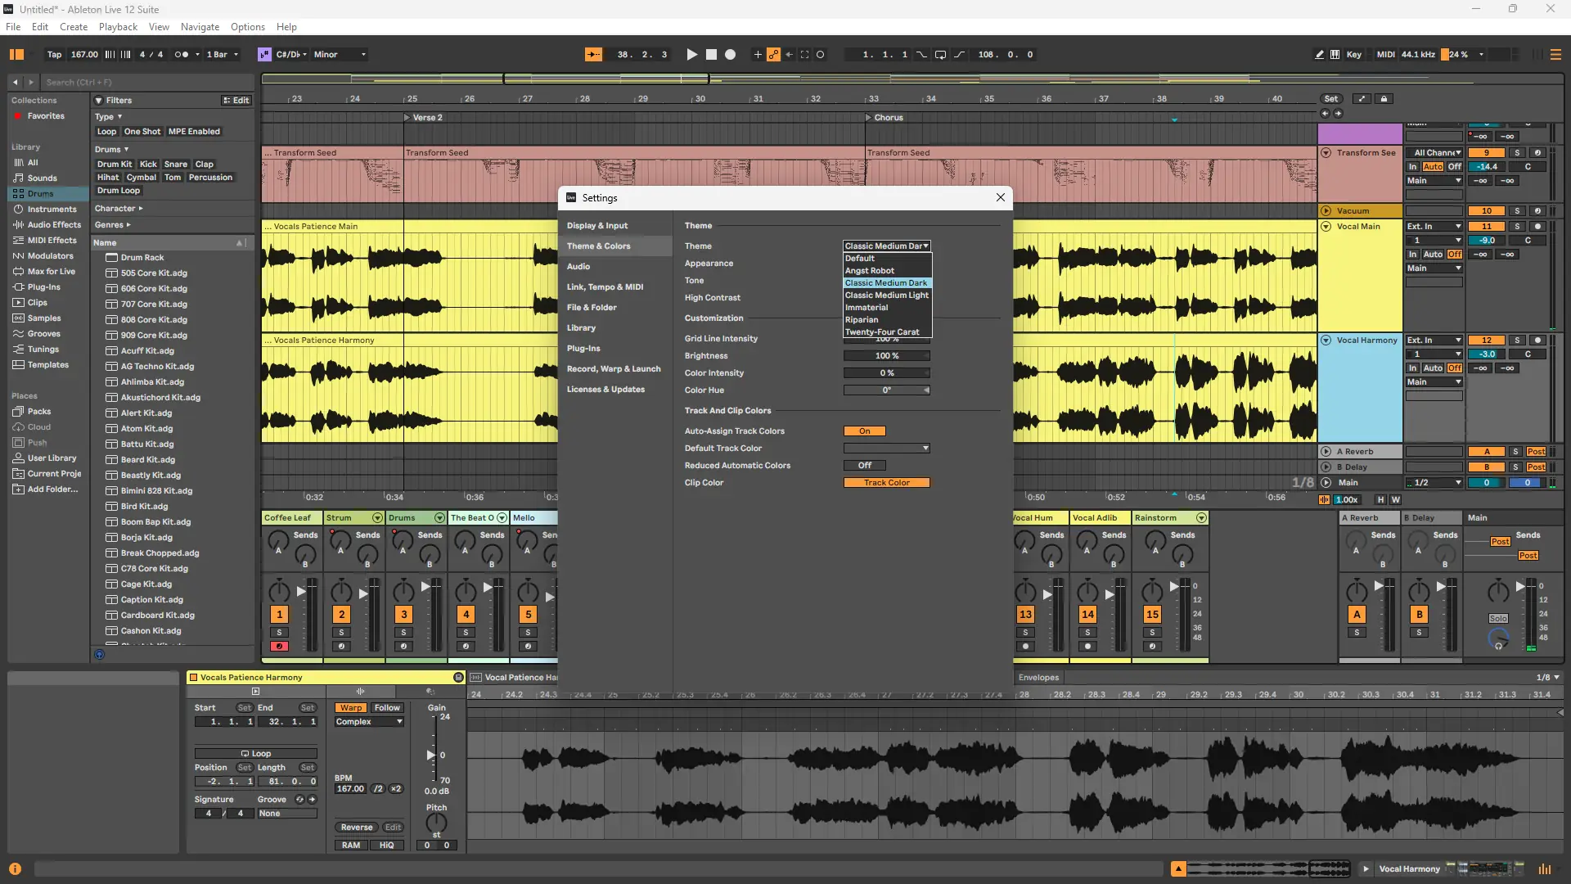The image size is (1571, 884).
Task: Click the Reverse button in clip view
Action: pos(357,828)
